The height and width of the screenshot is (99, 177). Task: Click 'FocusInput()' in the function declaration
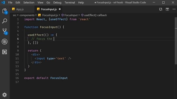click(x=50, y=27)
